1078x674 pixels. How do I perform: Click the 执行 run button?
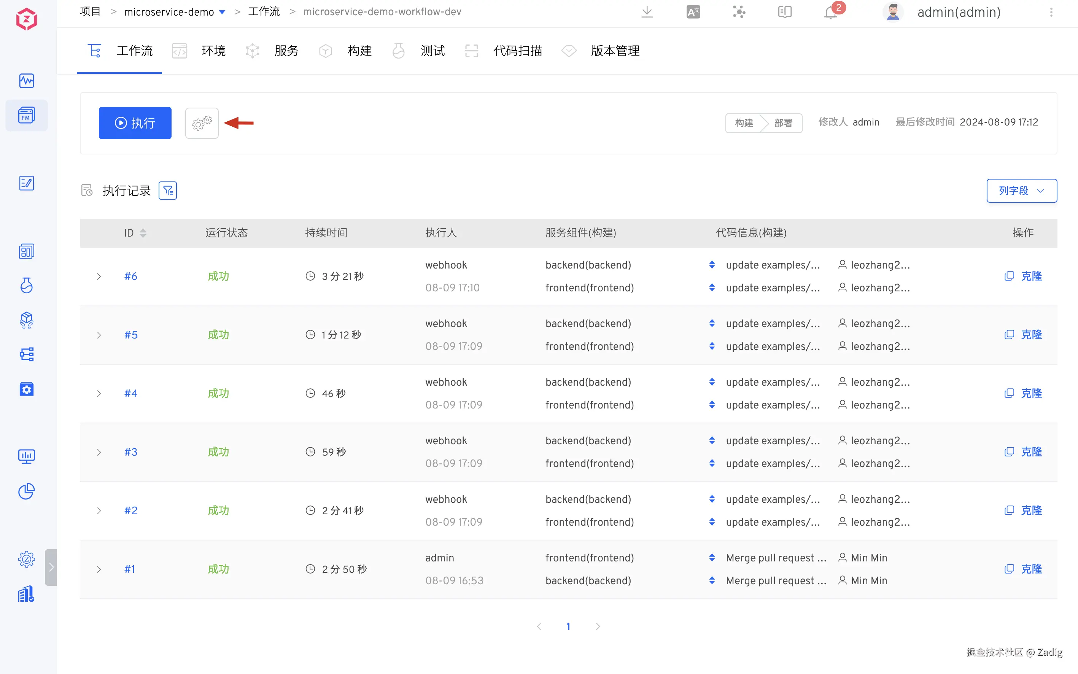click(135, 123)
